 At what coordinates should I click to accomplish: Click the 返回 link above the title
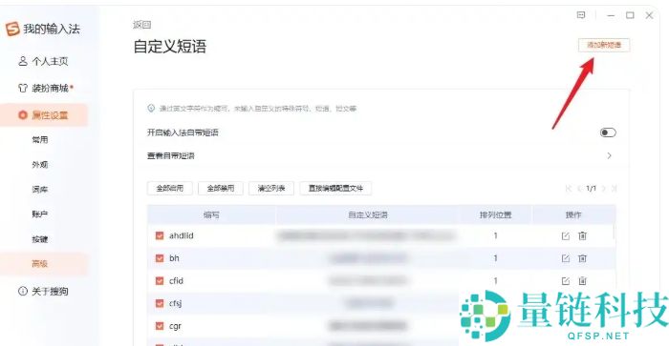click(x=142, y=25)
